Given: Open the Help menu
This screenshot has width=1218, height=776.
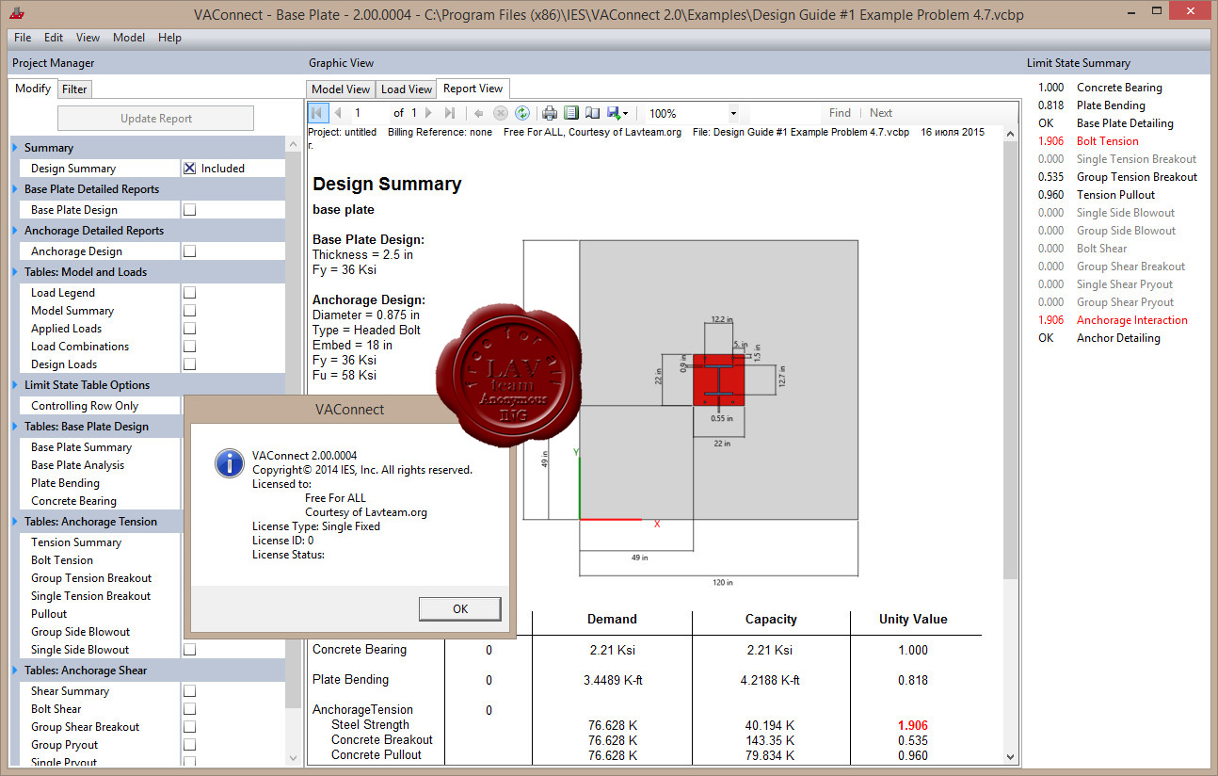Looking at the screenshot, I should click(x=170, y=38).
